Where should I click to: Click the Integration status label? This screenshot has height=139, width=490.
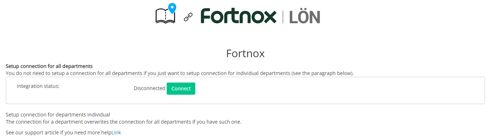pos(38,86)
